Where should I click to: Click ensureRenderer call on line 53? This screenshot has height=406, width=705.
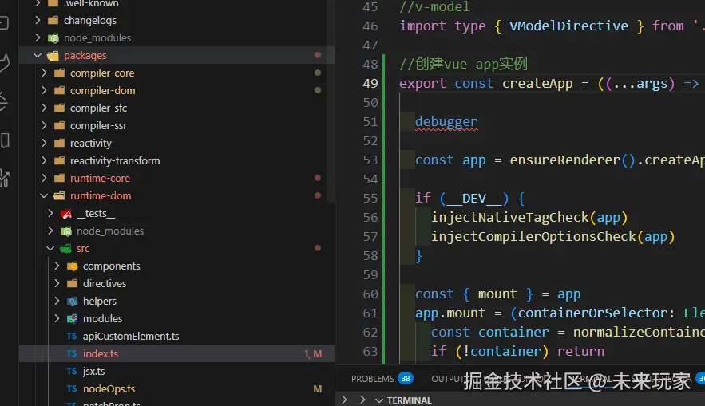(x=564, y=160)
